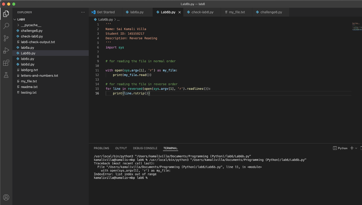Select the TERMINAL panel tab
Image resolution: width=362 pixels, height=205 pixels.
point(170,148)
